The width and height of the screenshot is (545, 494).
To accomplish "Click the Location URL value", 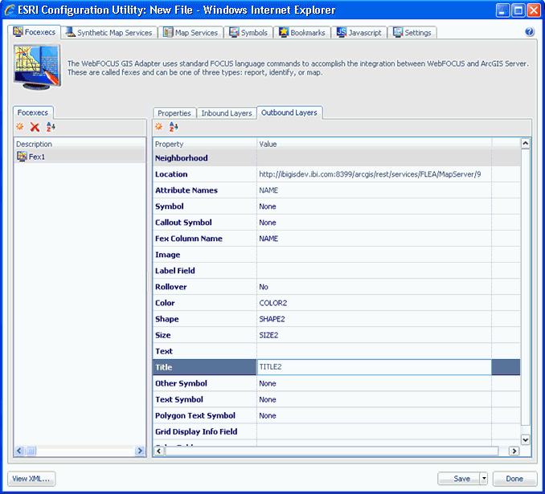I will (370, 174).
